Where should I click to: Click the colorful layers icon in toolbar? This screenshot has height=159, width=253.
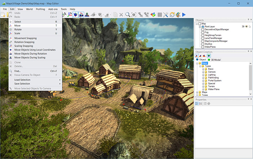[153, 15]
